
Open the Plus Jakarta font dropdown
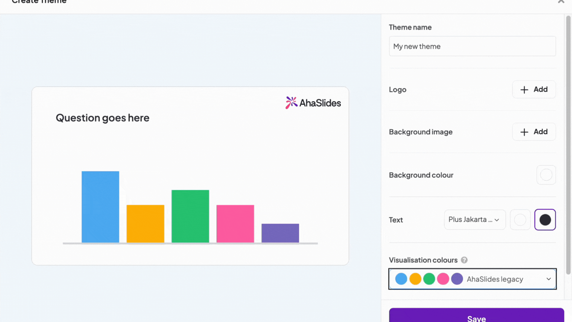click(x=475, y=220)
